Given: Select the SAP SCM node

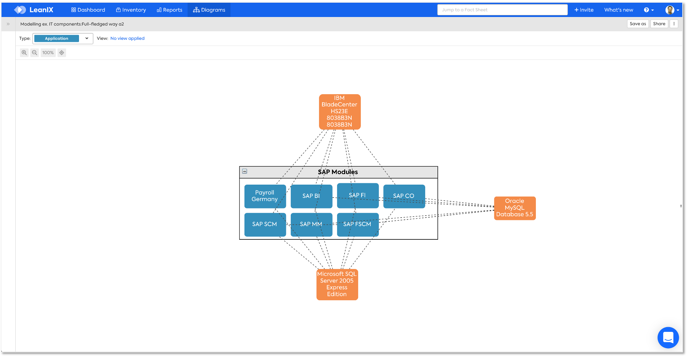Looking at the screenshot, I should pos(265,224).
